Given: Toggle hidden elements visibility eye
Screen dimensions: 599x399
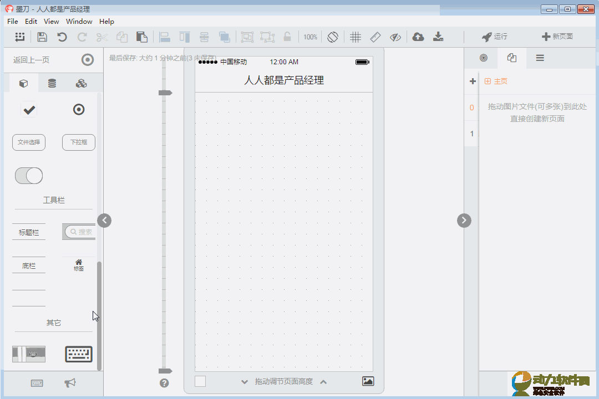Looking at the screenshot, I should pyautogui.click(x=395, y=37).
